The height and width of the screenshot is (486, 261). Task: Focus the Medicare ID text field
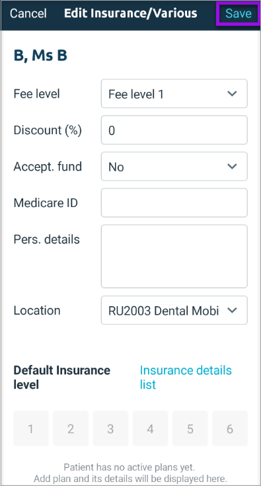[174, 203]
